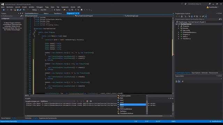This screenshot has height=125, width=223.
Task: Open the Debuggen menu
Action: coord(39,7)
